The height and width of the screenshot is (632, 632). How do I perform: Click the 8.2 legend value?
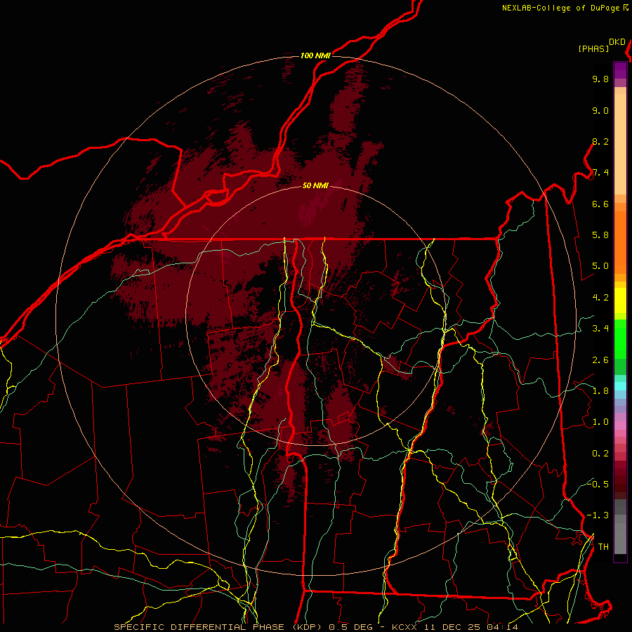pos(600,141)
